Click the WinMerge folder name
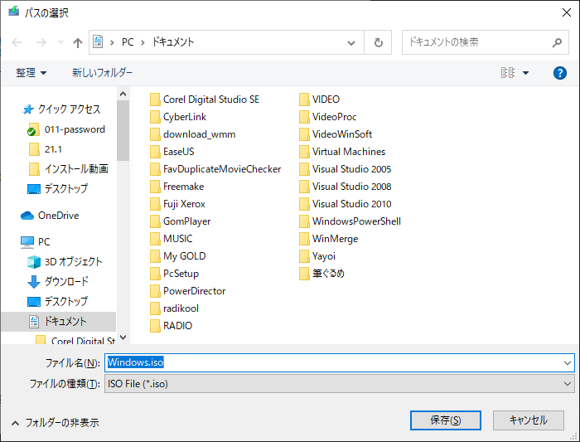 click(x=335, y=239)
